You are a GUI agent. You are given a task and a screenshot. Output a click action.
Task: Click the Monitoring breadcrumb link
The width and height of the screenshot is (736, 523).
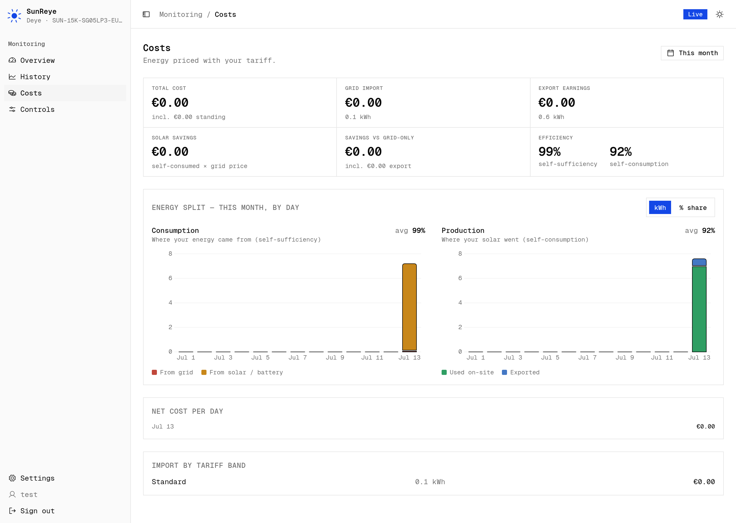pyautogui.click(x=181, y=15)
